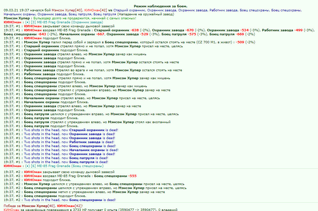318x211 pixels.
Task: Click the -499 damage value
Action: pyautogui.click(x=298, y=30)
